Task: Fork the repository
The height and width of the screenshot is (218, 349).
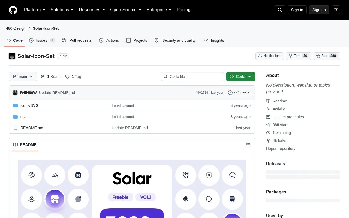Action: tap(299, 56)
